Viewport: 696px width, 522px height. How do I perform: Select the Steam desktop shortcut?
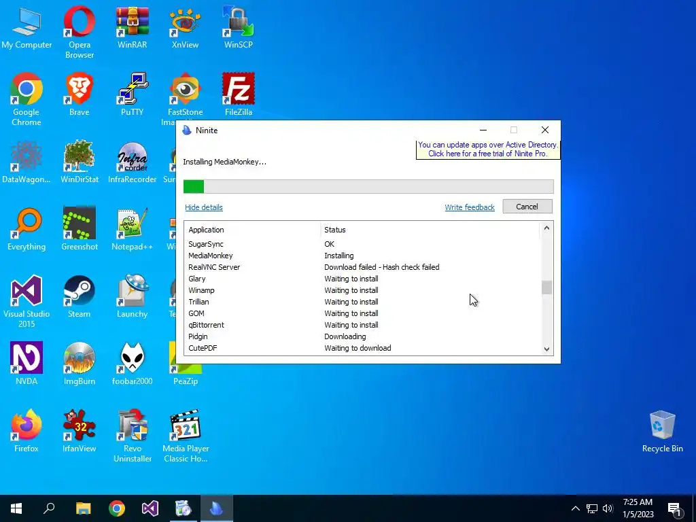80,296
